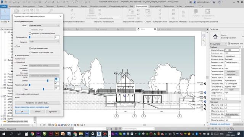The width and height of the screenshot is (244, 137).
Task: Adjust the Рассеянный свет slider handle
Action: point(30,85)
